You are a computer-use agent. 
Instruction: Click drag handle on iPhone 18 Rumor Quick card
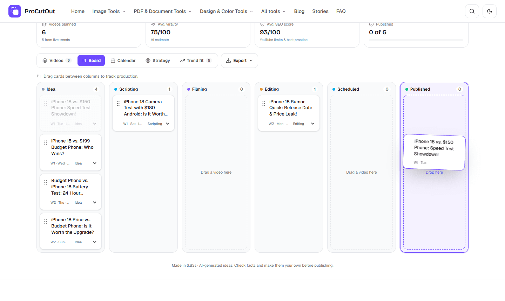point(264,104)
